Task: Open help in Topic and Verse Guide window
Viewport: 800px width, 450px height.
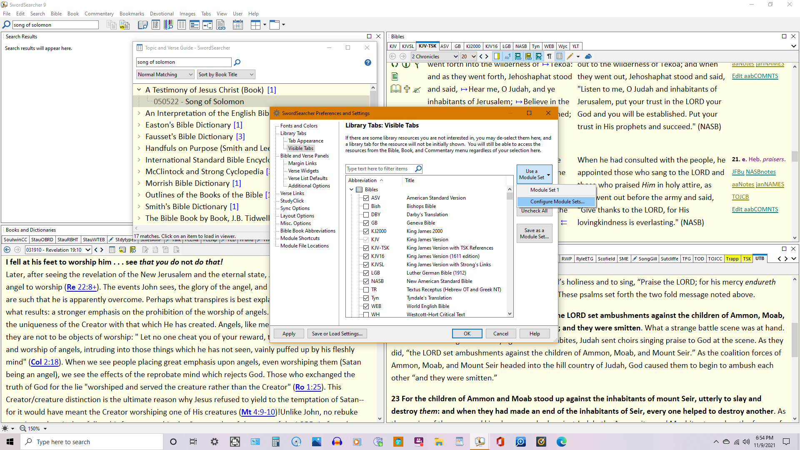Action: (368, 62)
